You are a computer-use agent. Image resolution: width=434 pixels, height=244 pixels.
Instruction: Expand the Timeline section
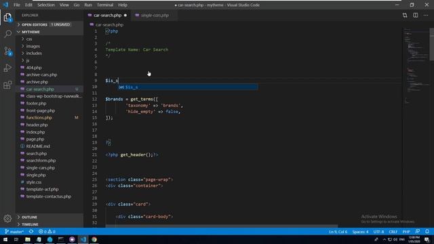50,224
